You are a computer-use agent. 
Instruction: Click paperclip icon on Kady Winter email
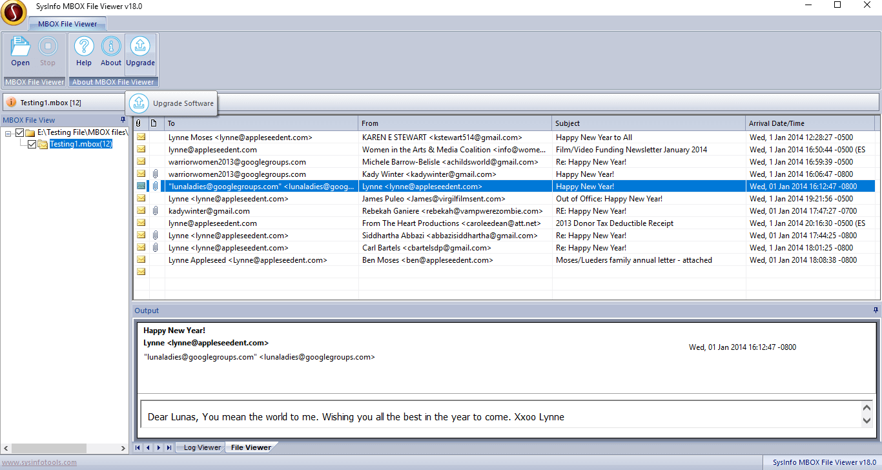tap(155, 174)
